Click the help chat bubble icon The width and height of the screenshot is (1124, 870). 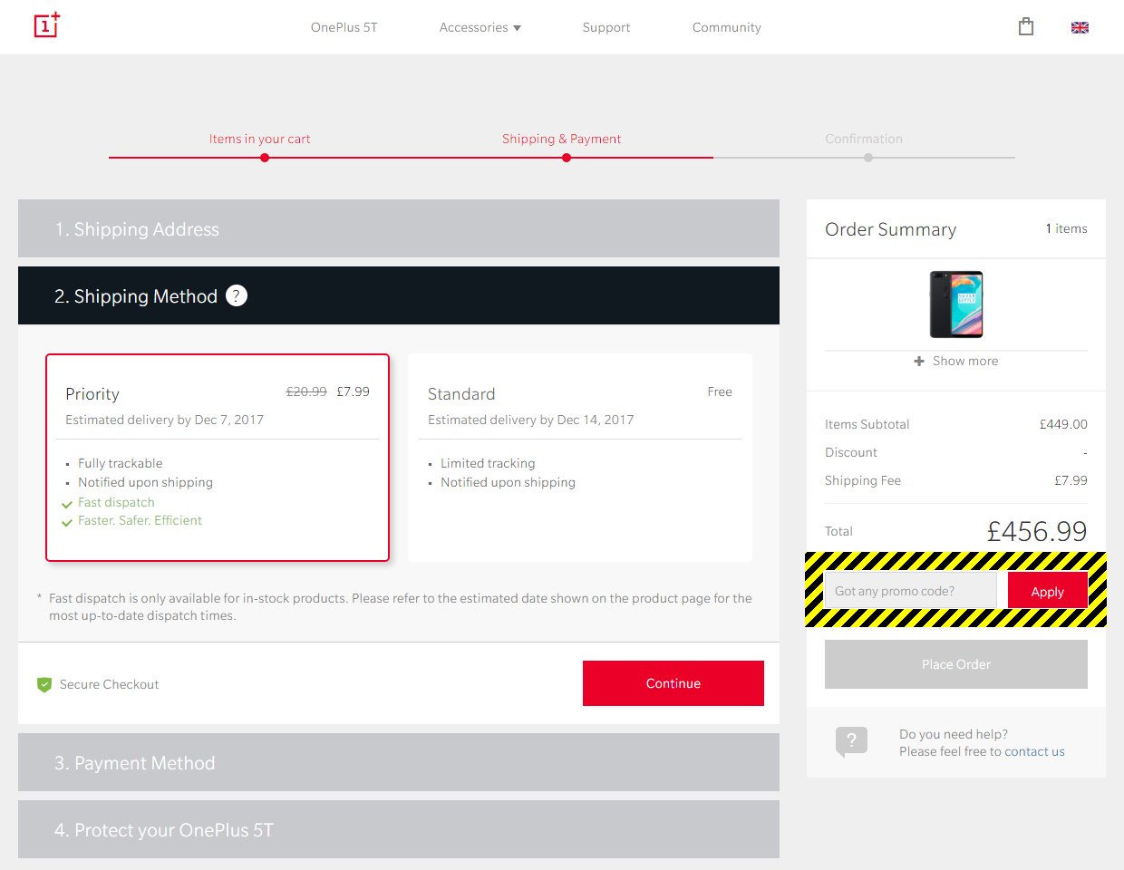[x=851, y=741]
